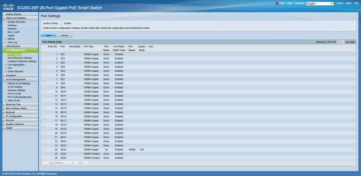
Task: Open Default VLAN Settings
Action: (x=19, y=83)
